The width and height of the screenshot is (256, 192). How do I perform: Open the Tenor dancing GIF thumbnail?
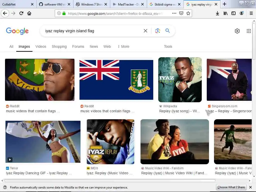pos(43,142)
